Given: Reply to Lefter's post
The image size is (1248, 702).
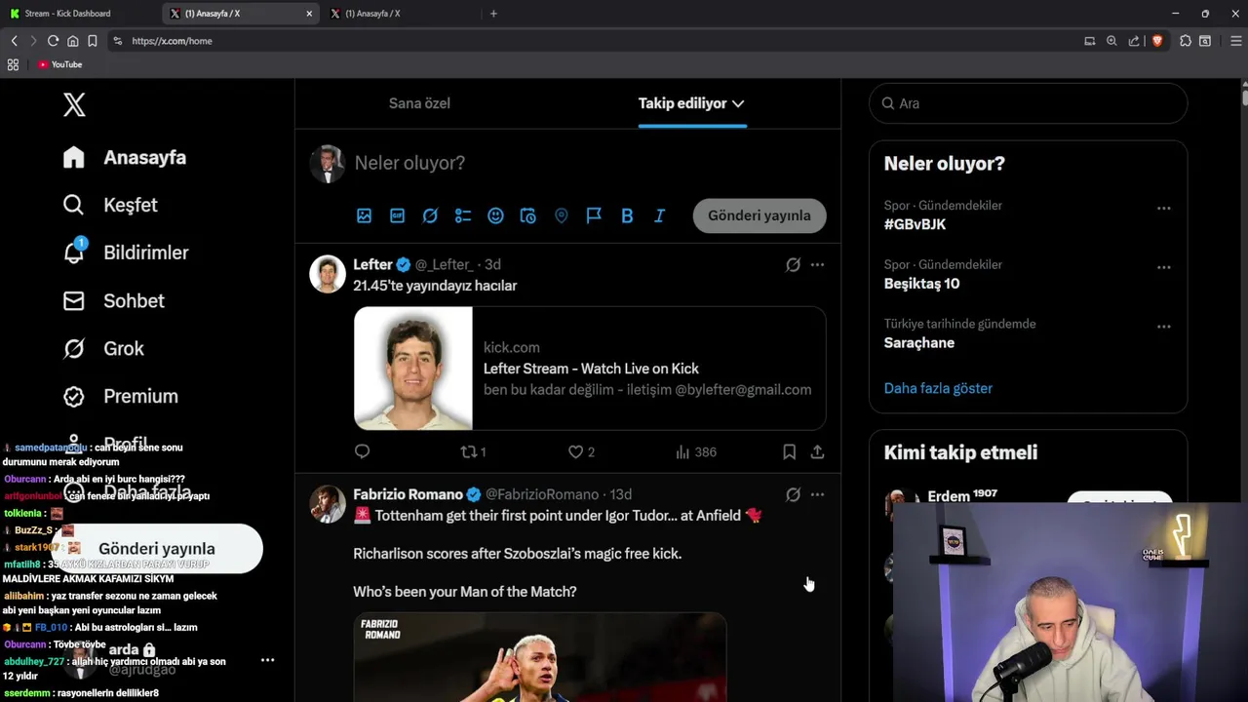Looking at the screenshot, I should tap(362, 451).
